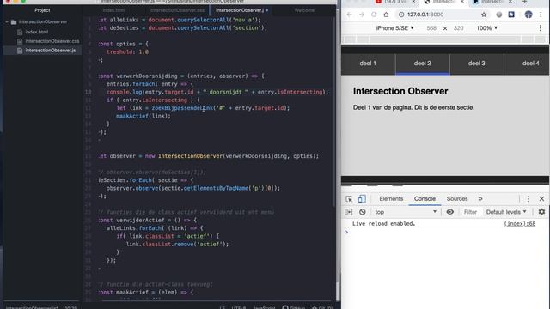Click the site info icon in address bar

[401, 15]
